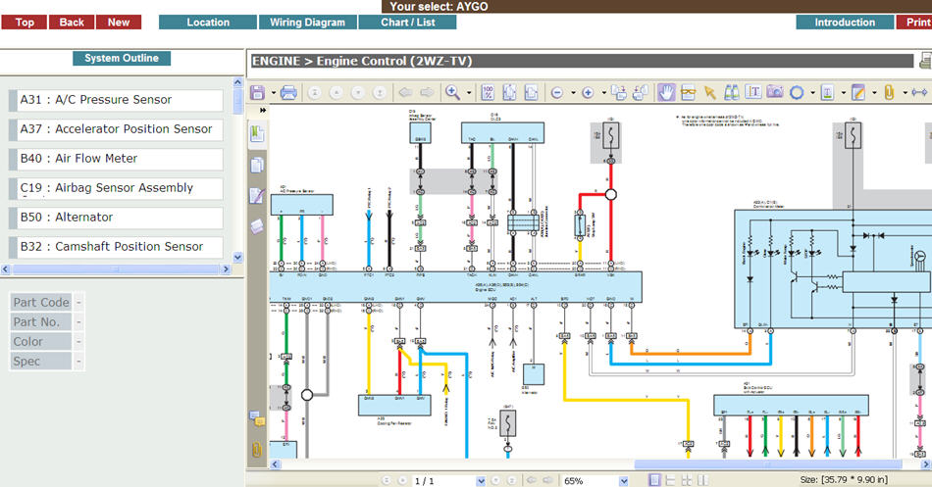Click the Print button at top right
Viewport: 932px width, 487px height.
[913, 23]
